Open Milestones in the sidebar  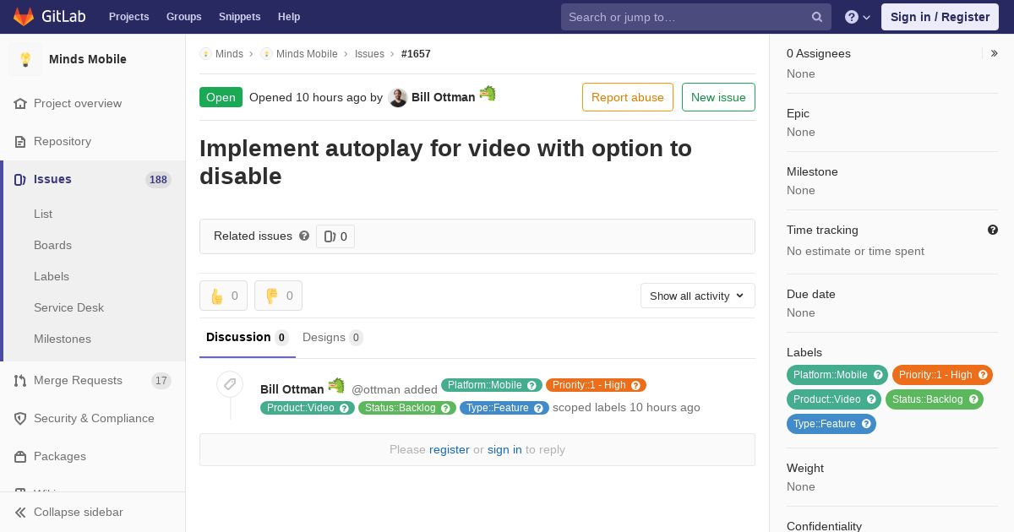point(63,339)
